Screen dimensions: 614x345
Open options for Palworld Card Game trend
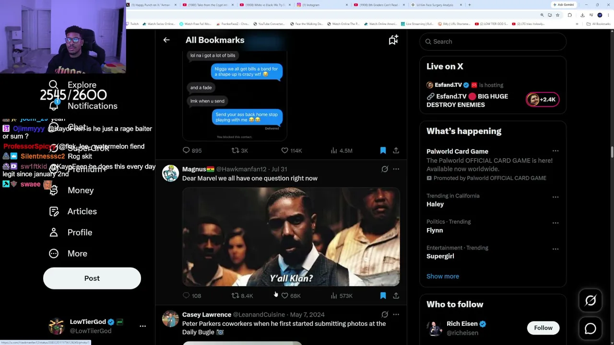point(555,151)
